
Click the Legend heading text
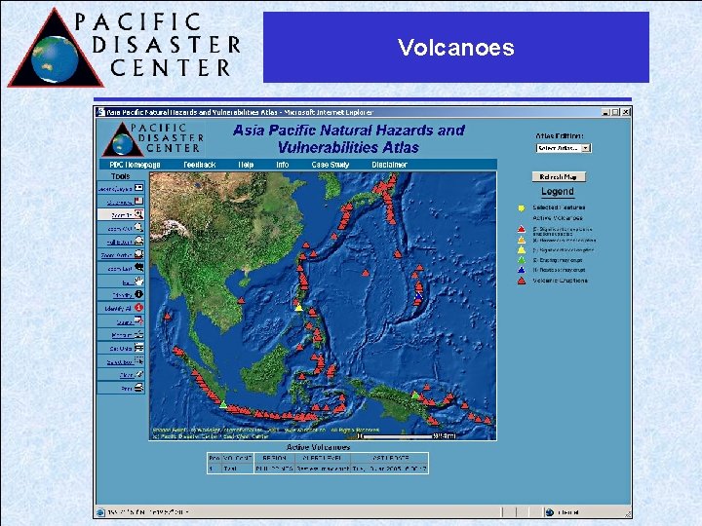558,192
